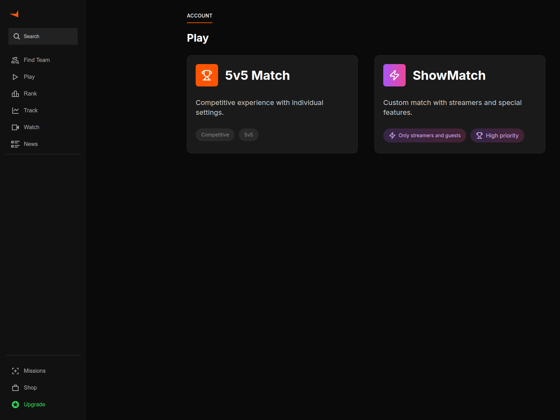Click the Rank podium icon
Screen dimensions: 560x420
15,94
